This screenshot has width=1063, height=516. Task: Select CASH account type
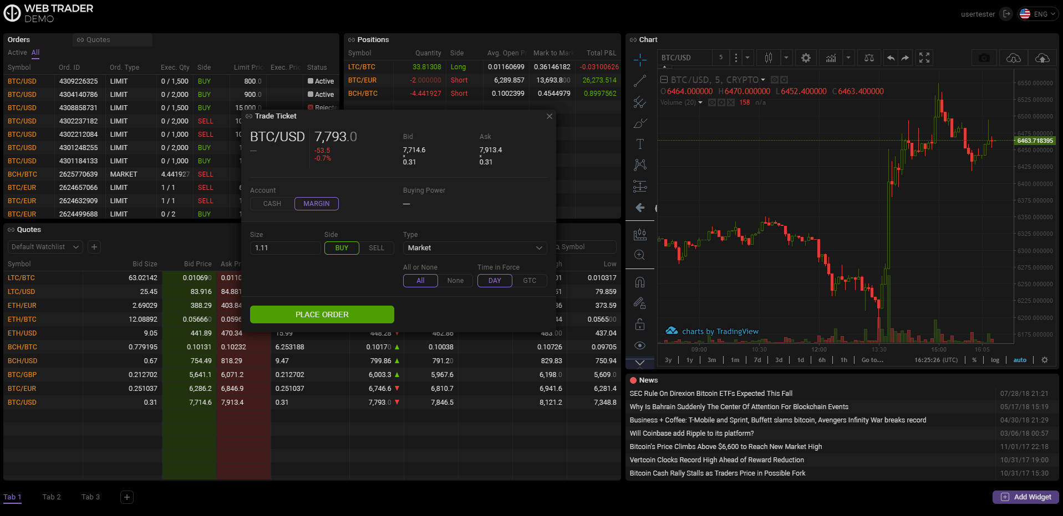[x=272, y=204]
